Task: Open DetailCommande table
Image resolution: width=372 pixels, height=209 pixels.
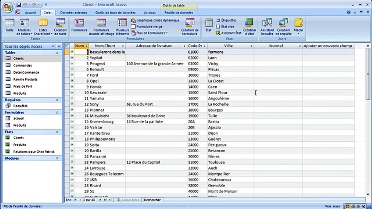Action: coord(26,73)
